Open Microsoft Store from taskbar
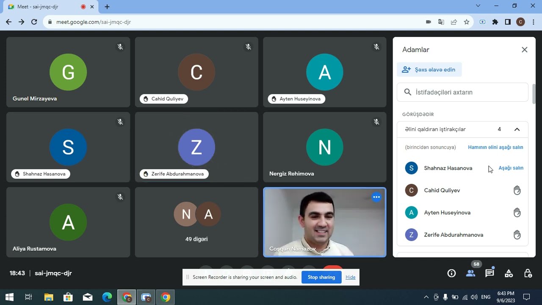542x305 pixels. [x=68, y=297]
